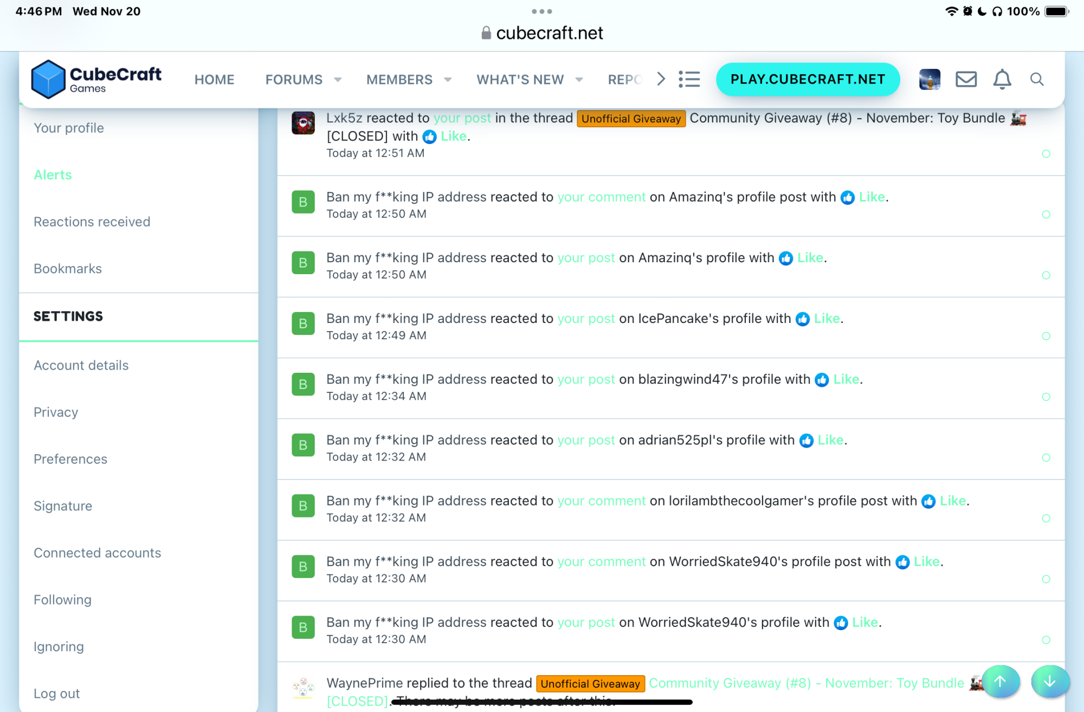This screenshot has width=1084, height=712.
Task: Open the list menu icon in navbar
Action: pos(689,79)
